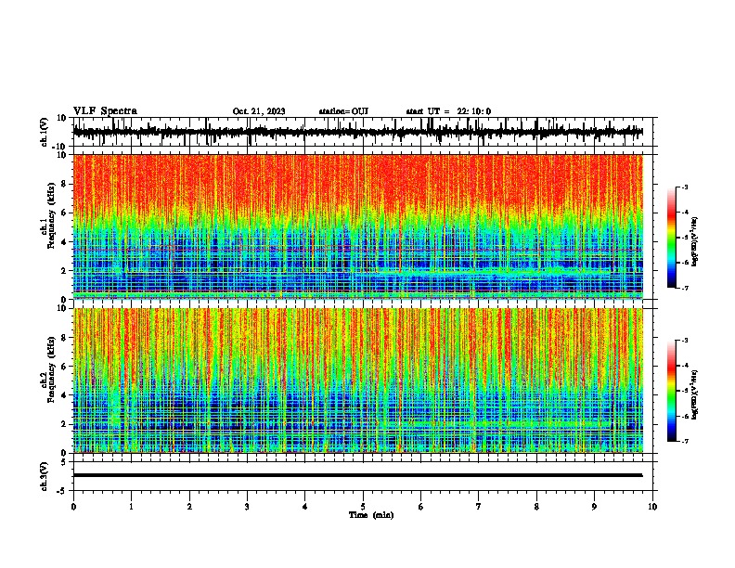Click the ch.1 frequency axis tick "8"
The image size is (735, 568).
coord(64,184)
